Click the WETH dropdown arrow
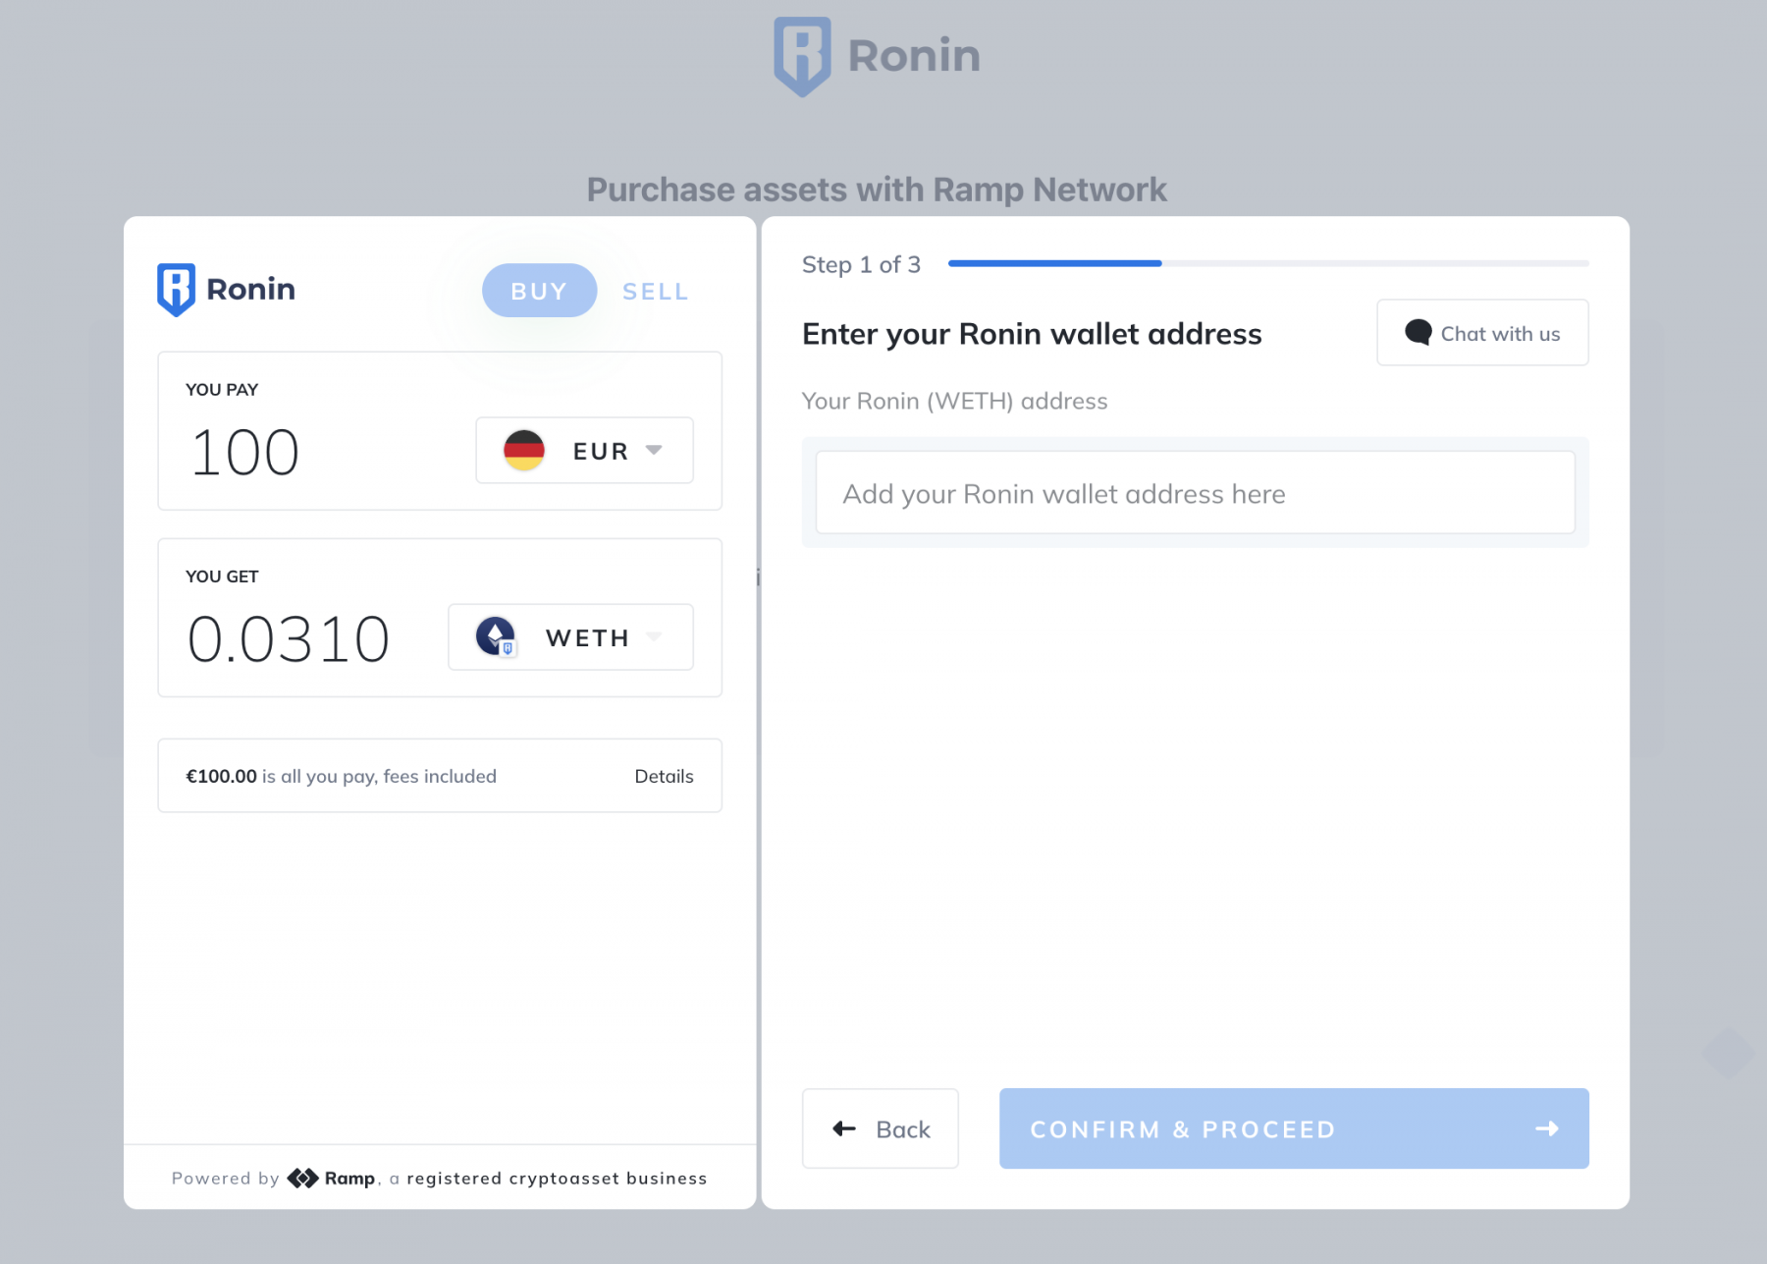 pyautogui.click(x=654, y=636)
